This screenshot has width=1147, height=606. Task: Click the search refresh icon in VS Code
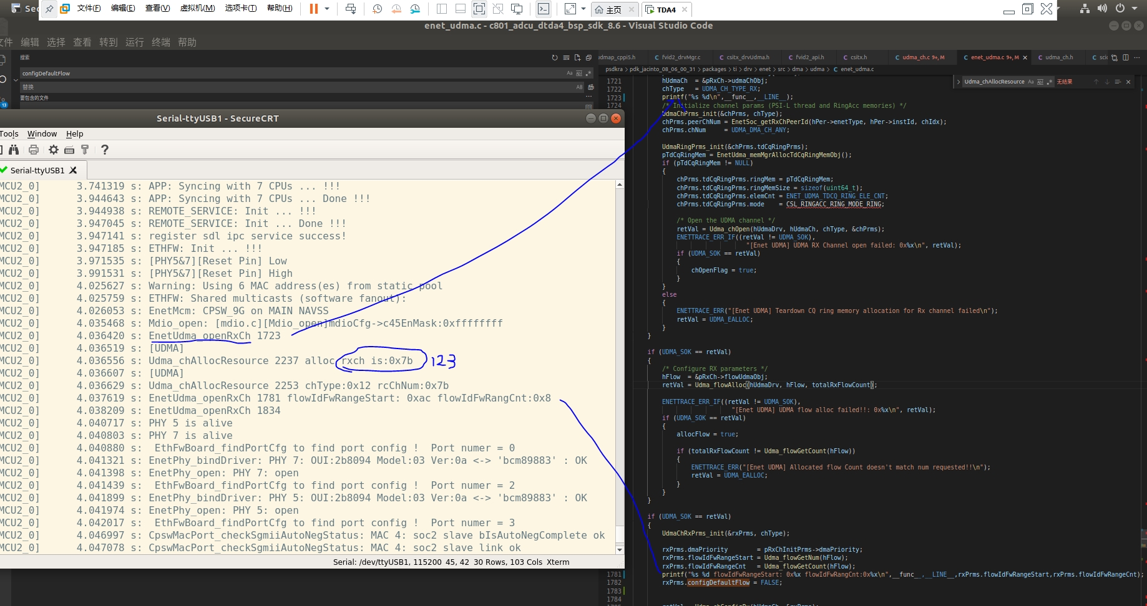[555, 57]
